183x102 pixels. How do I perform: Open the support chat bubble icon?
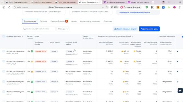click(180, 91)
